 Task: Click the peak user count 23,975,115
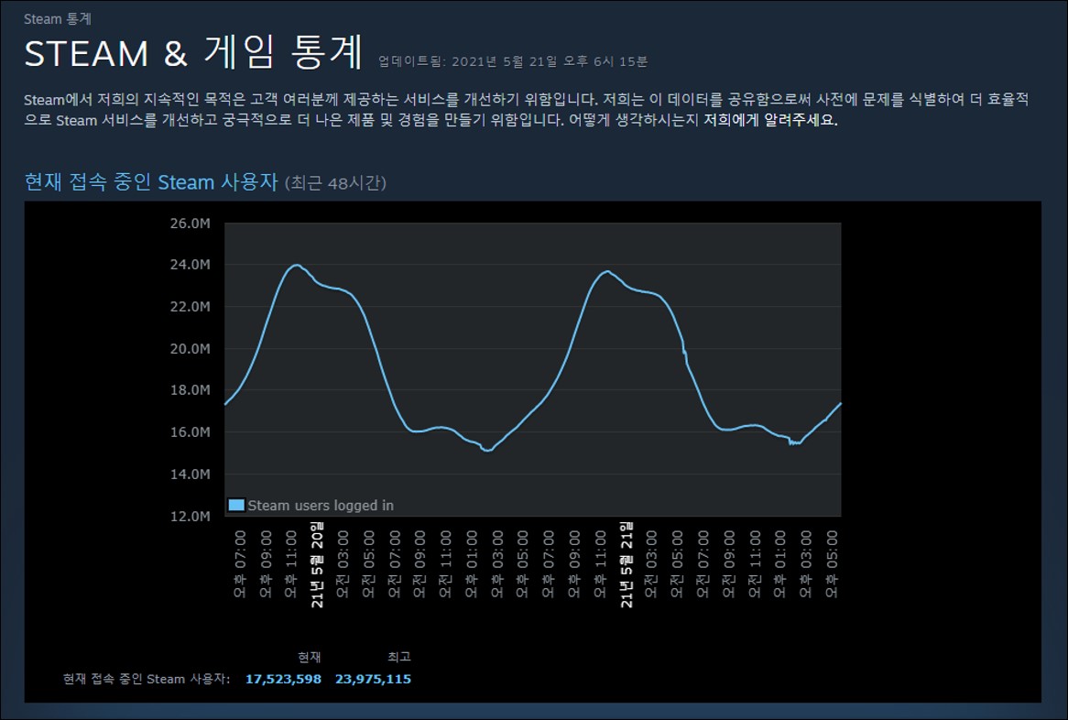coord(374,679)
